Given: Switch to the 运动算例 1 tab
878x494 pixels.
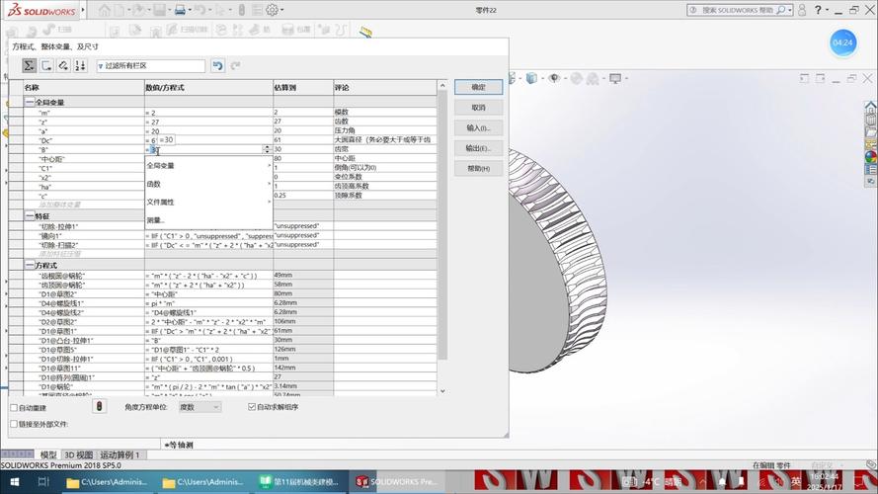Looking at the screenshot, I should coord(120,454).
